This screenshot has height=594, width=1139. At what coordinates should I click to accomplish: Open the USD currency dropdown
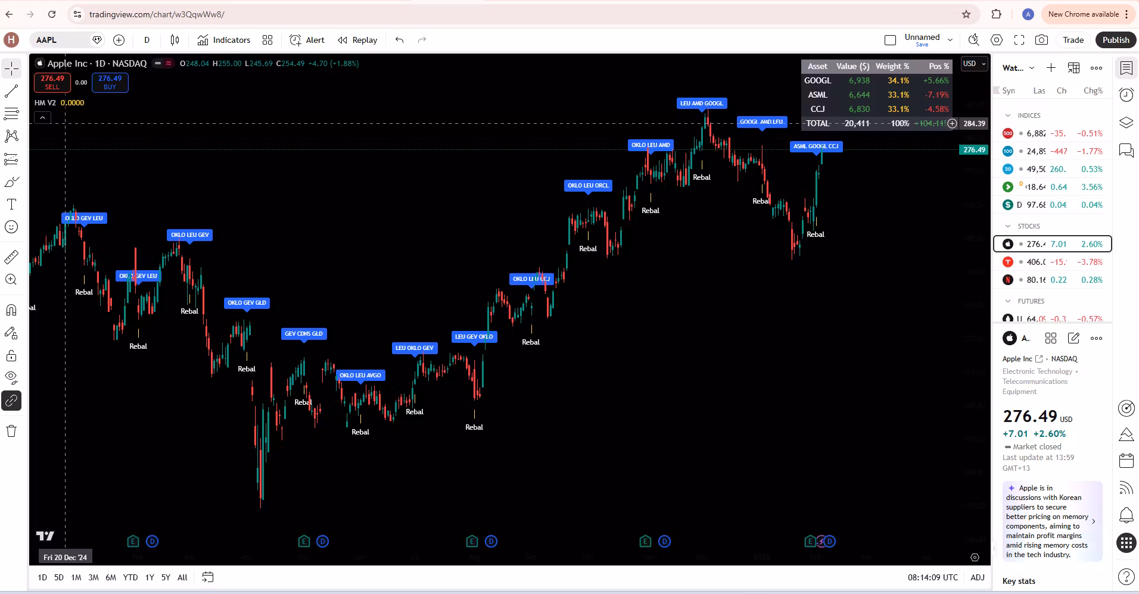coord(975,64)
